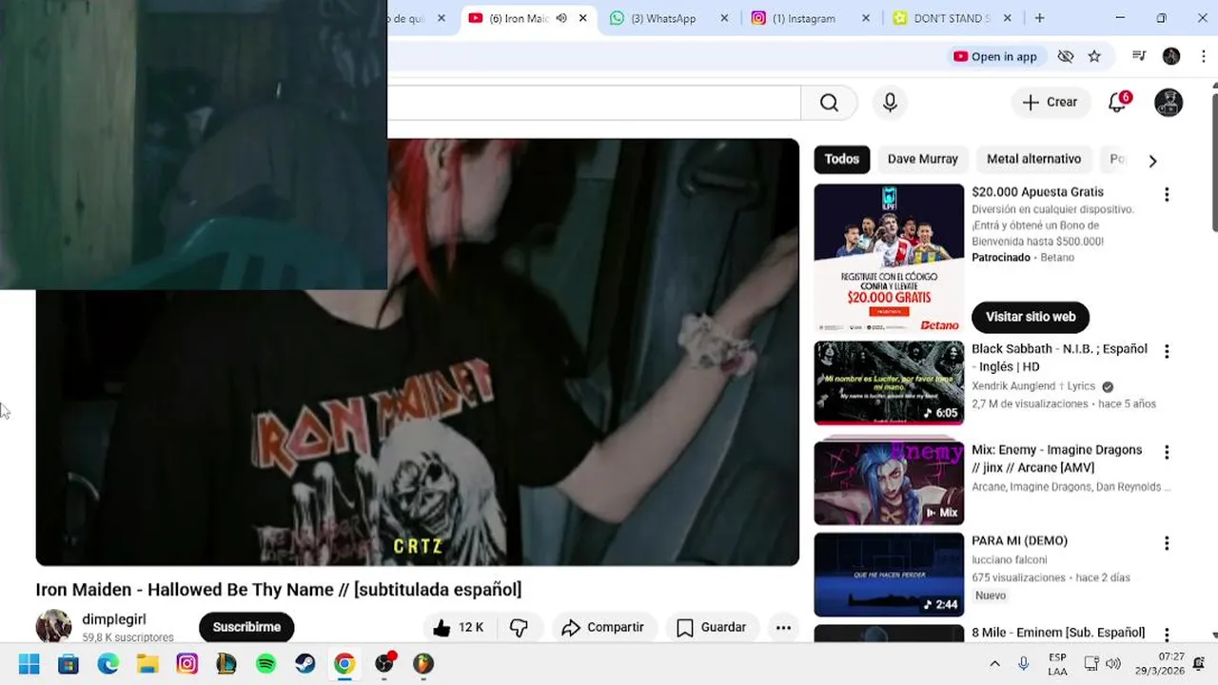
Task: Start voice search with the microphone icon
Action: [890, 103]
